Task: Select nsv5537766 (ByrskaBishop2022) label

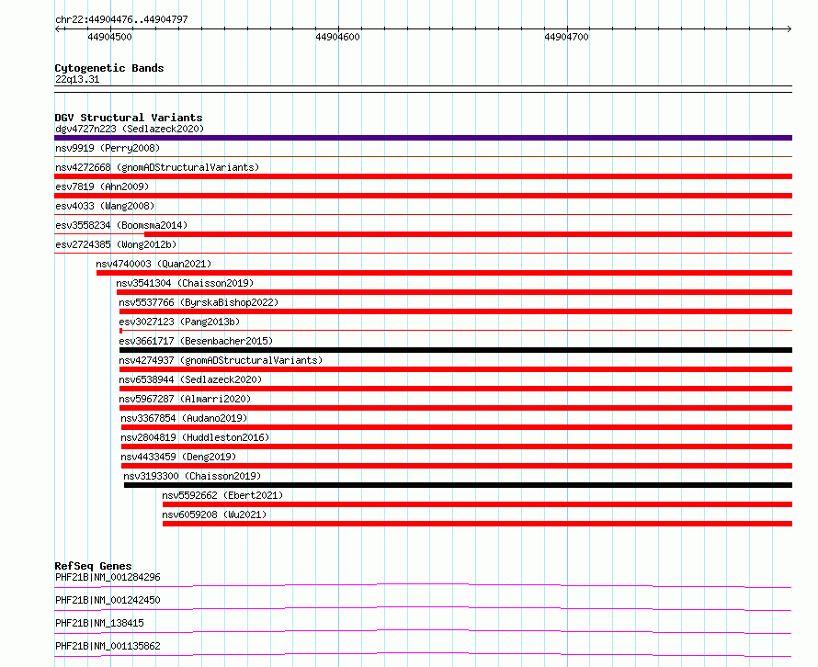Action: pos(199,302)
